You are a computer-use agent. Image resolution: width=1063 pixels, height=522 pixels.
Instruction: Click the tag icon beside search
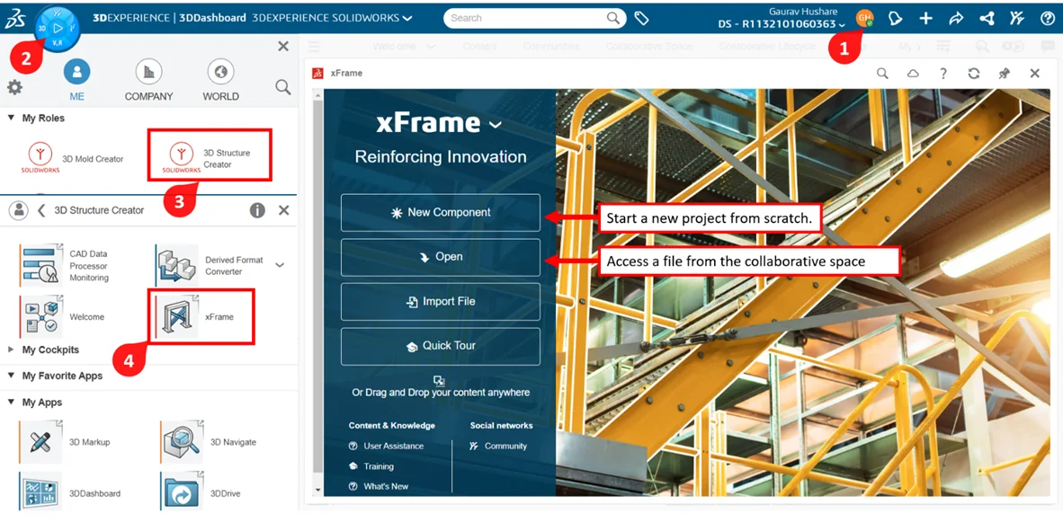641,18
